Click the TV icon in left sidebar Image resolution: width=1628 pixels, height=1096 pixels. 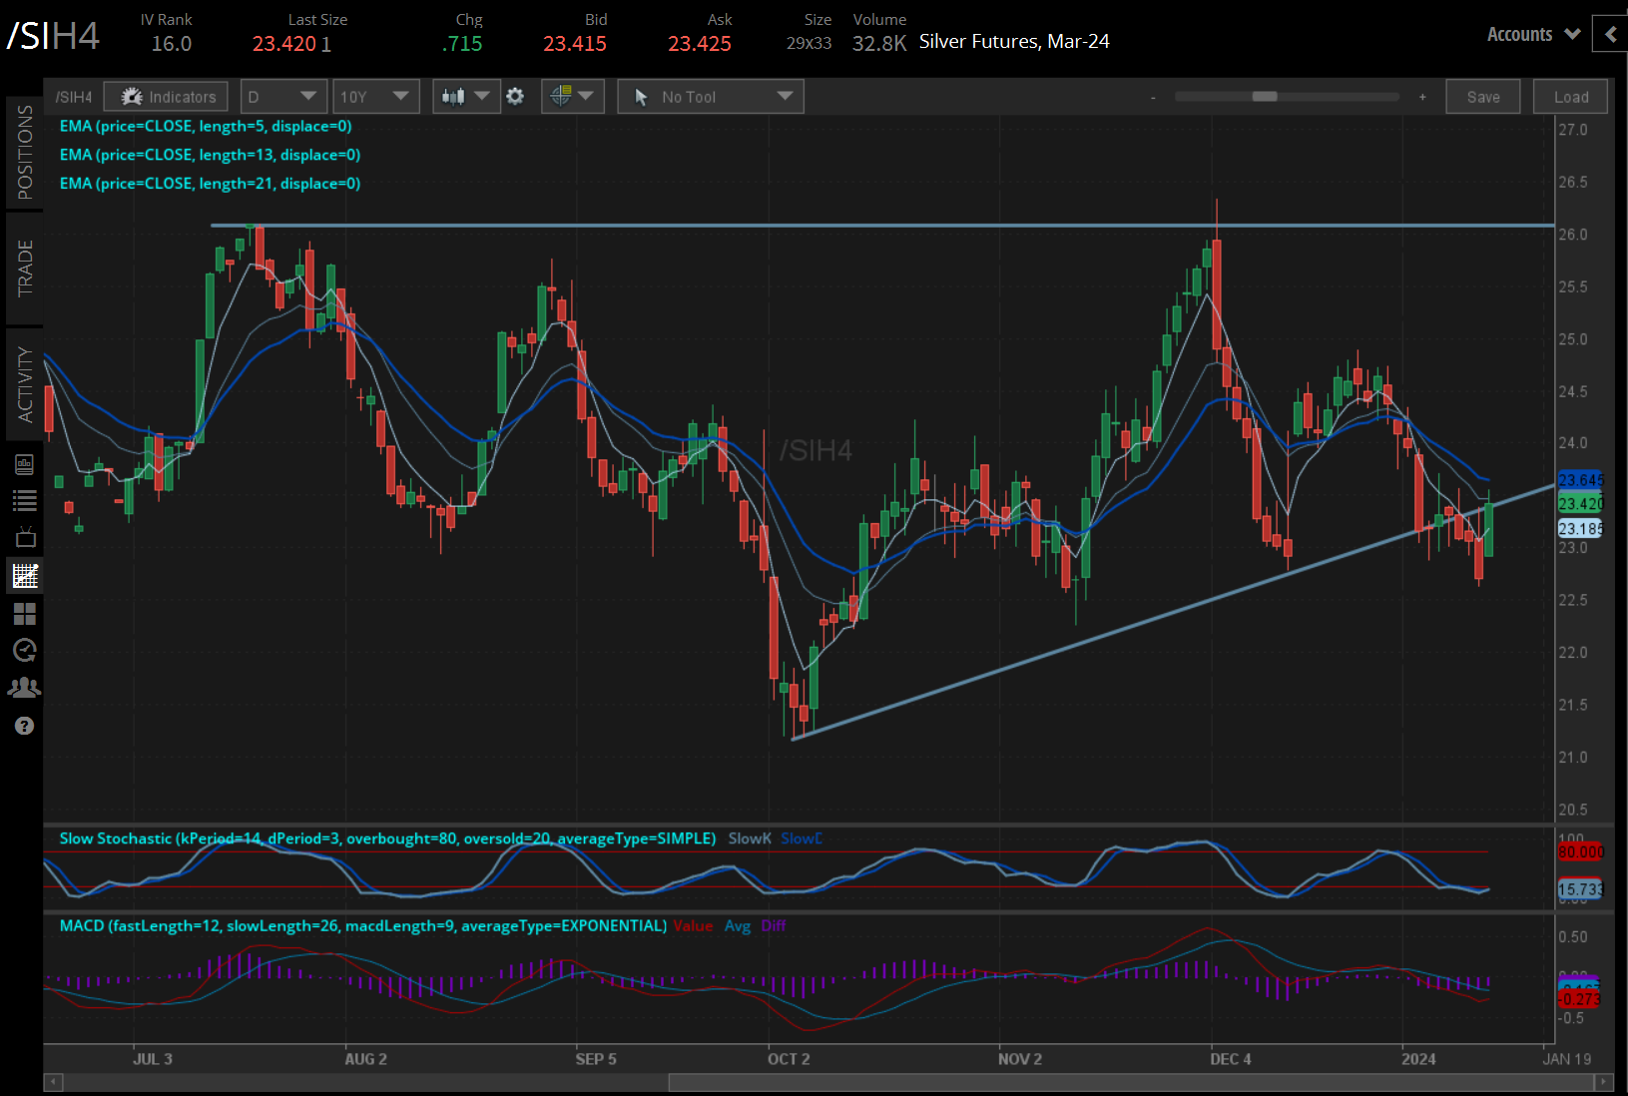coord(25,538)
